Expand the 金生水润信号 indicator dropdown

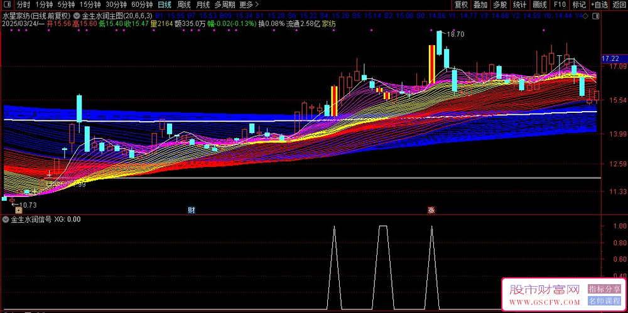6,219
